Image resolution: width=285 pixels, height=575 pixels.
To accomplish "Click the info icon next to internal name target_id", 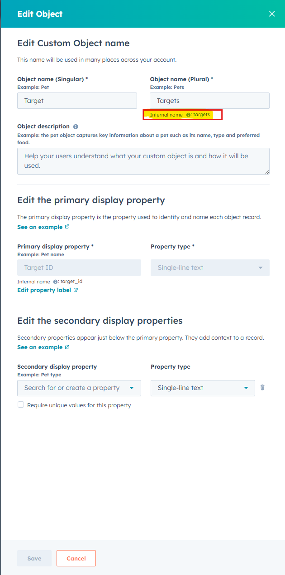I will 55,282.
